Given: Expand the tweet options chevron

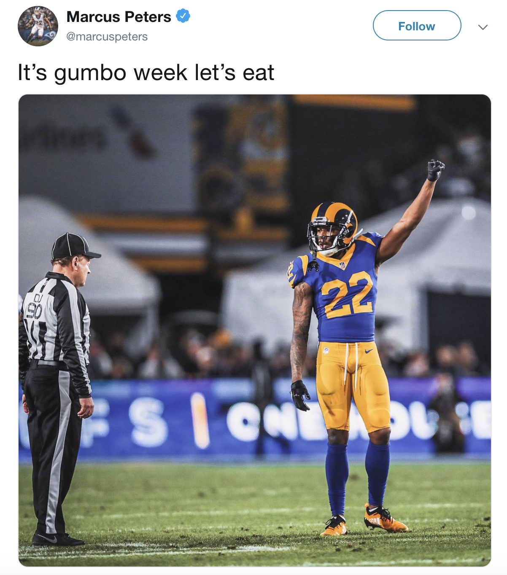Looking at the screenshot, I should click(x=483, y=27).
